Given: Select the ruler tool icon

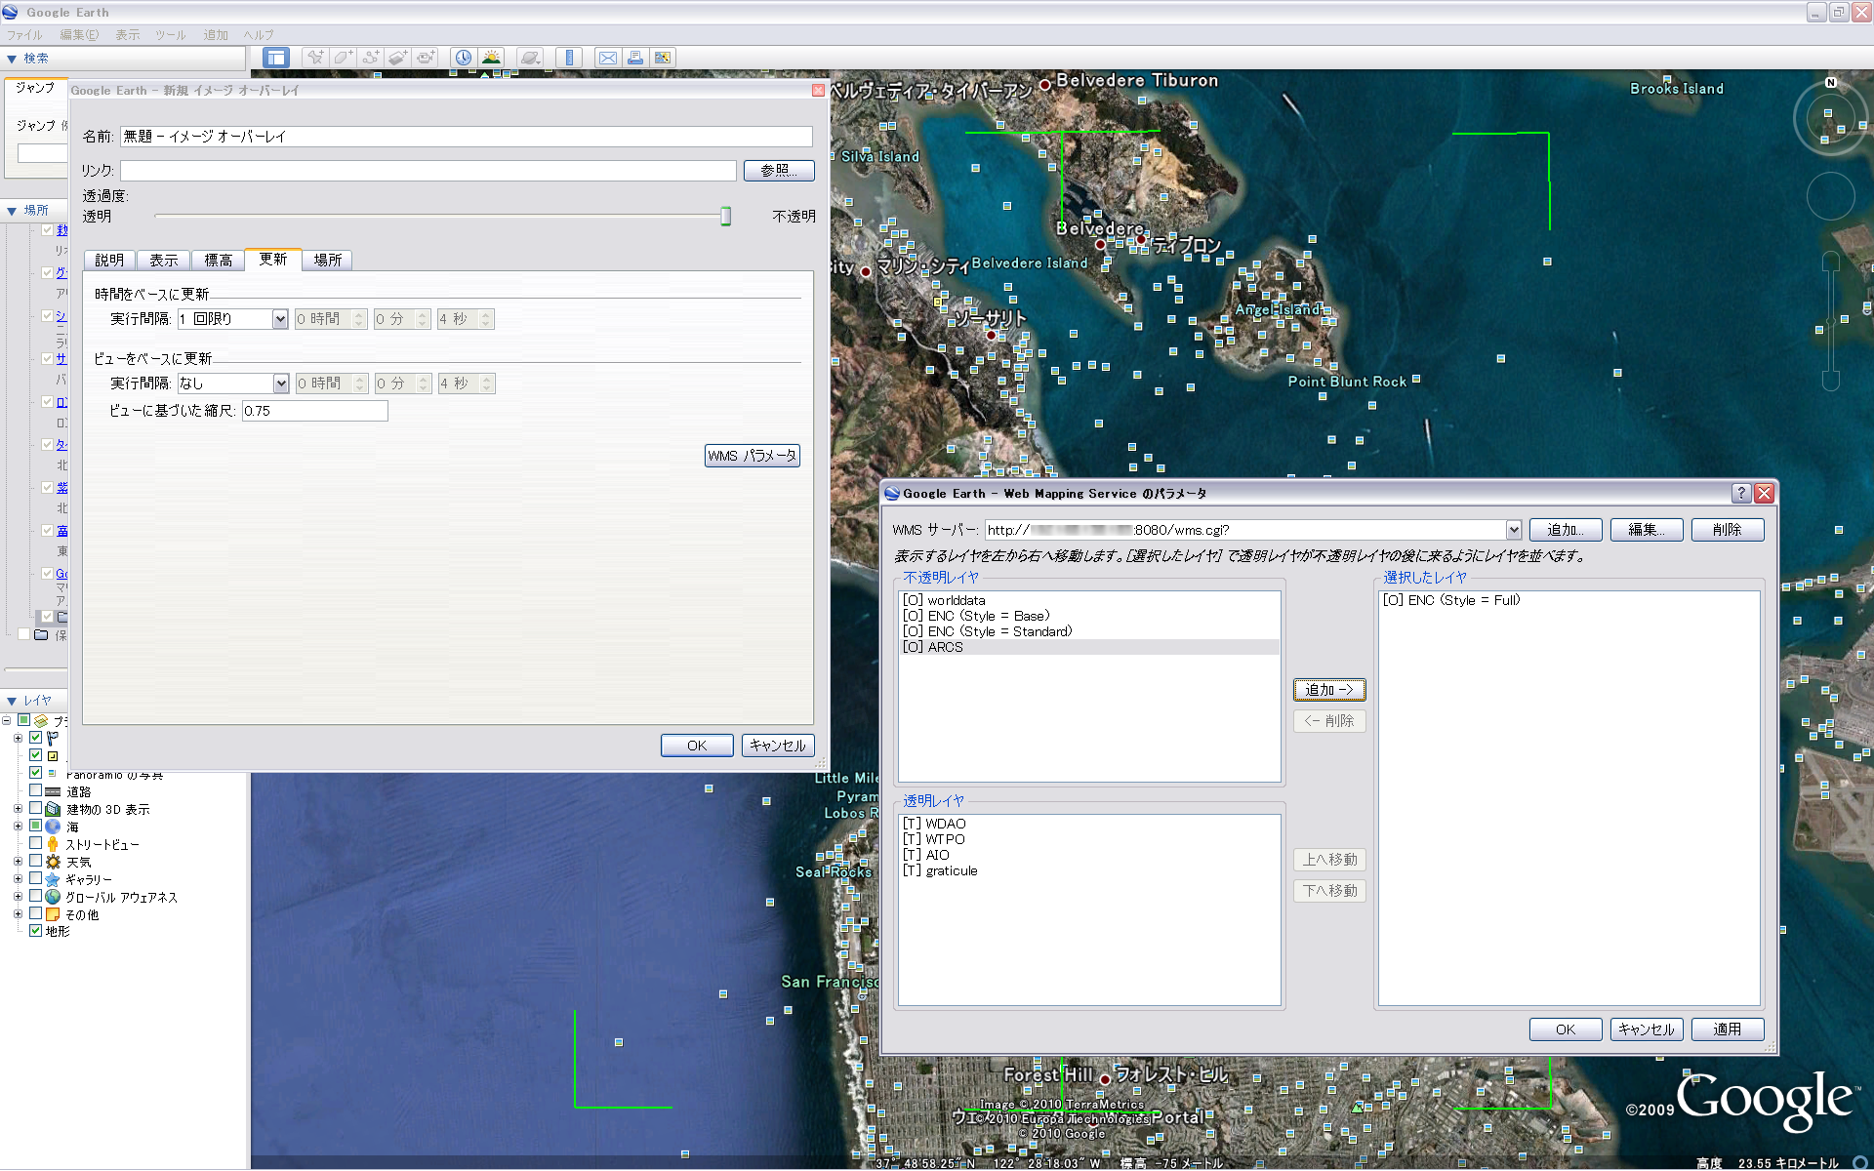Looking at the screenshot, I should [569, 58].
